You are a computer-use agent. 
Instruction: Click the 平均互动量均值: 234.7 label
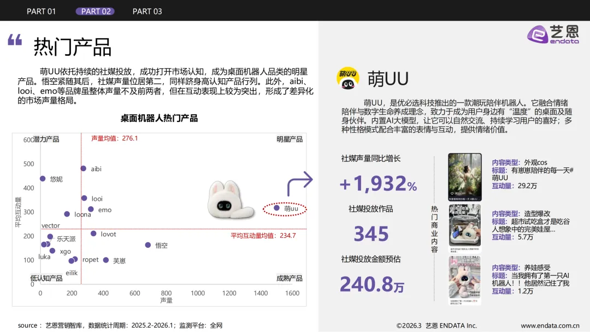263,236
